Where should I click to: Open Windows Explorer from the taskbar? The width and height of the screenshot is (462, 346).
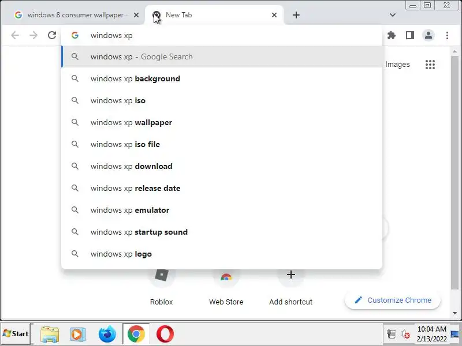tap(50, 334)
